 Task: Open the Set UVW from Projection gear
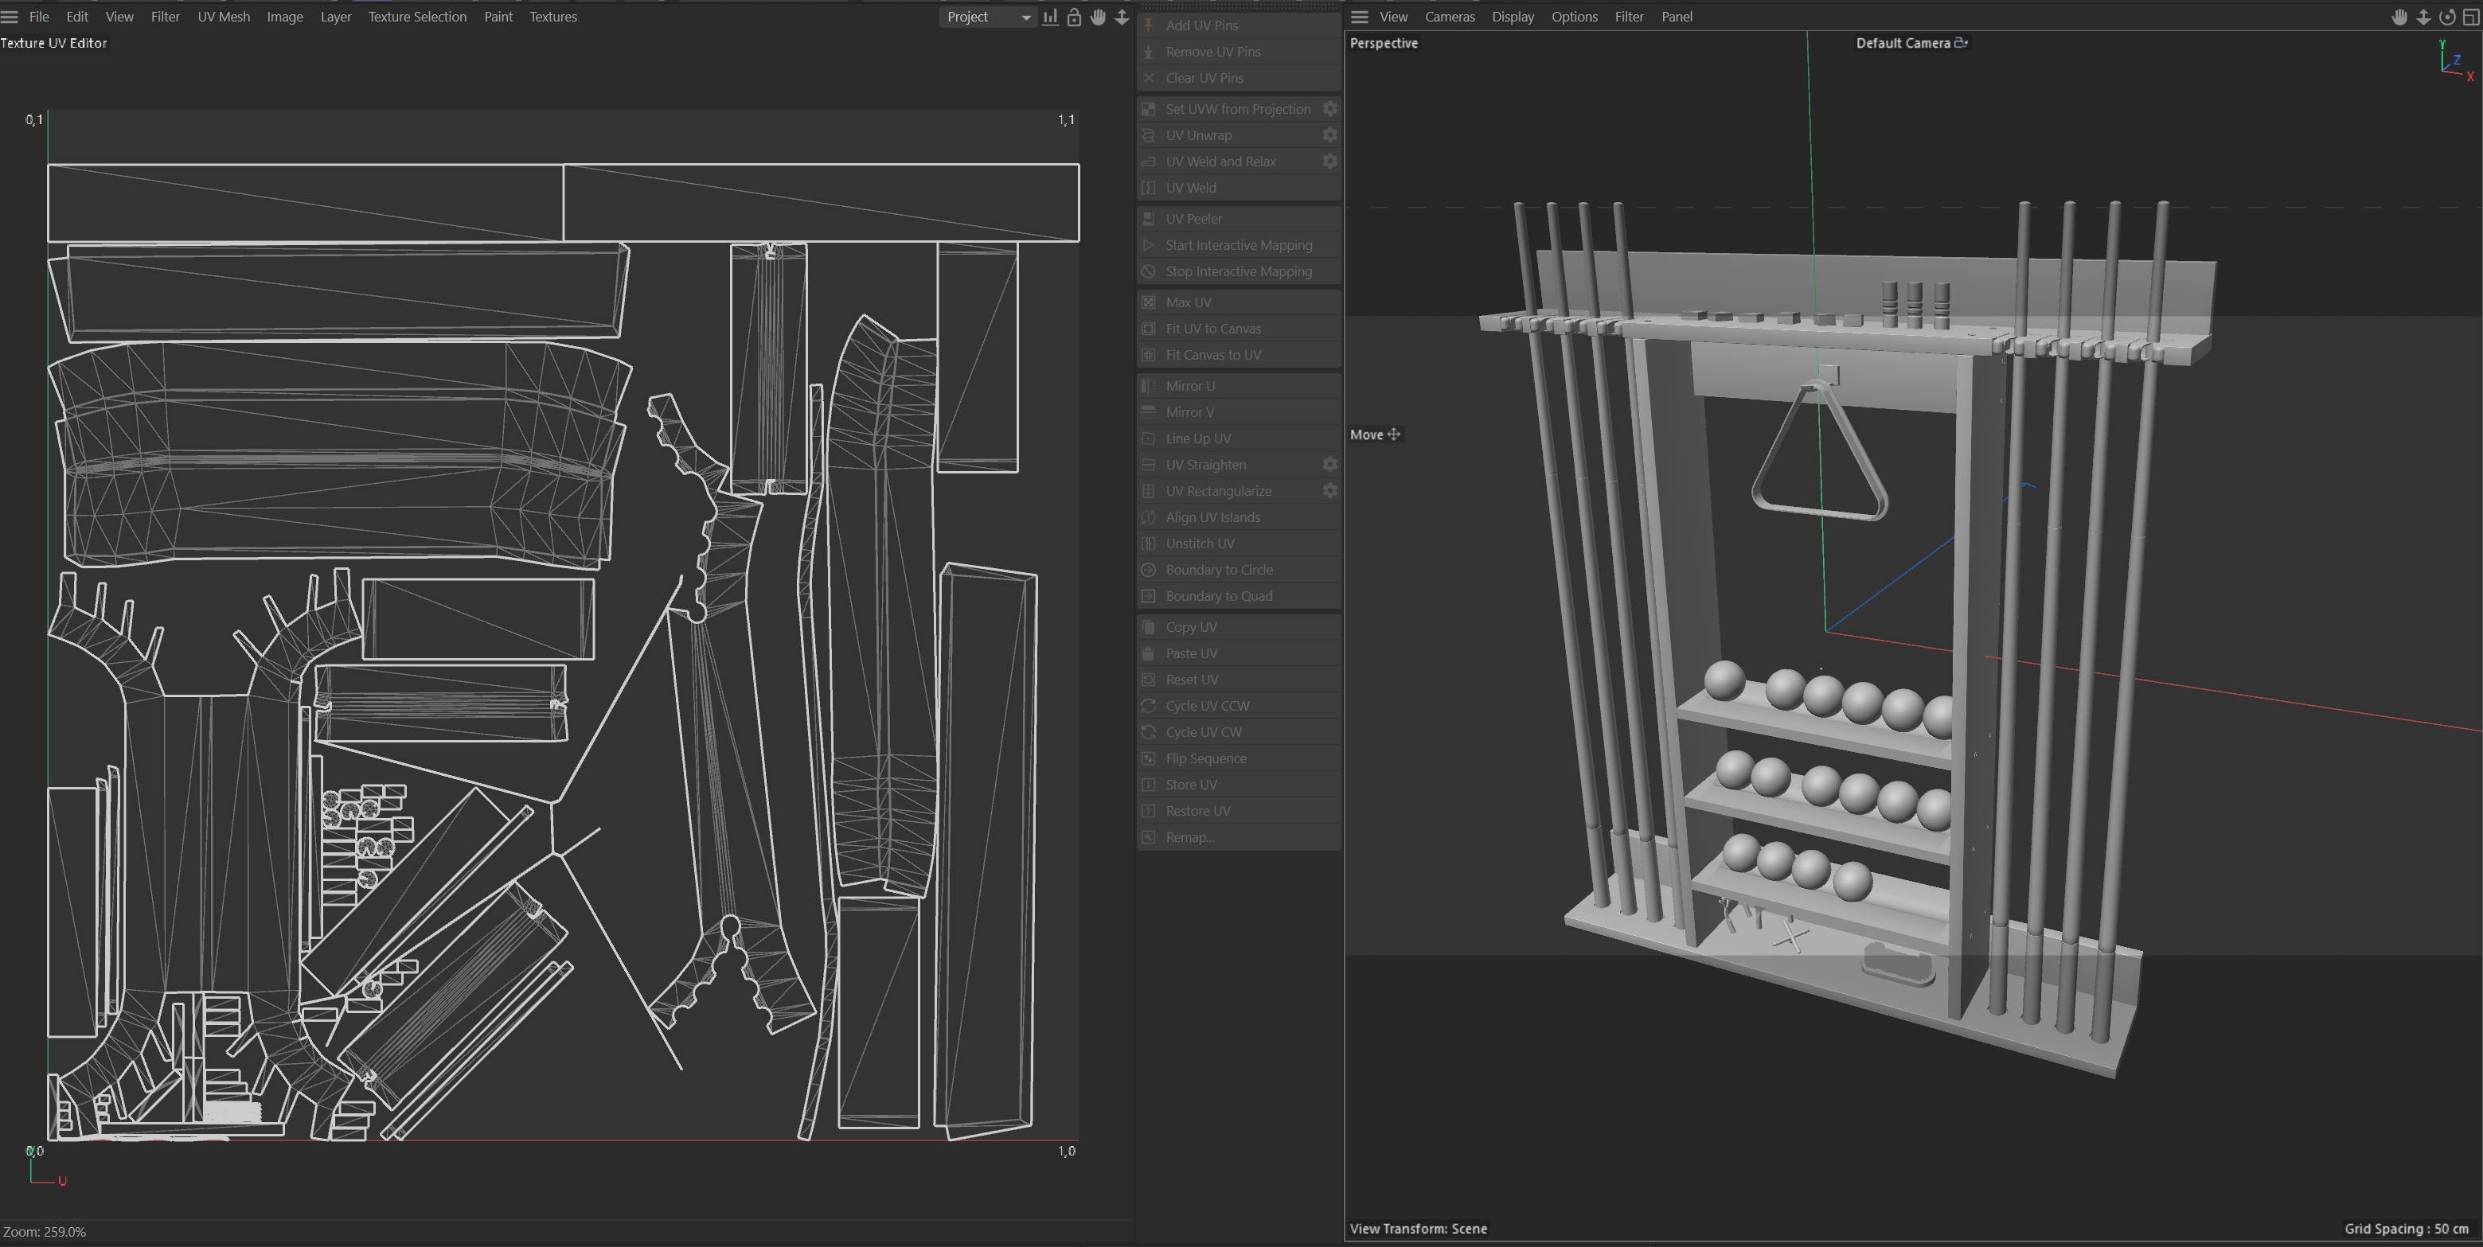click(x=1329, y=109)
